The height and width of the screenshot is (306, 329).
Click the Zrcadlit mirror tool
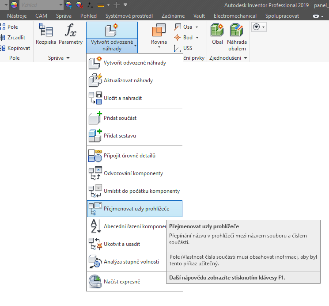tap(13, 38)
